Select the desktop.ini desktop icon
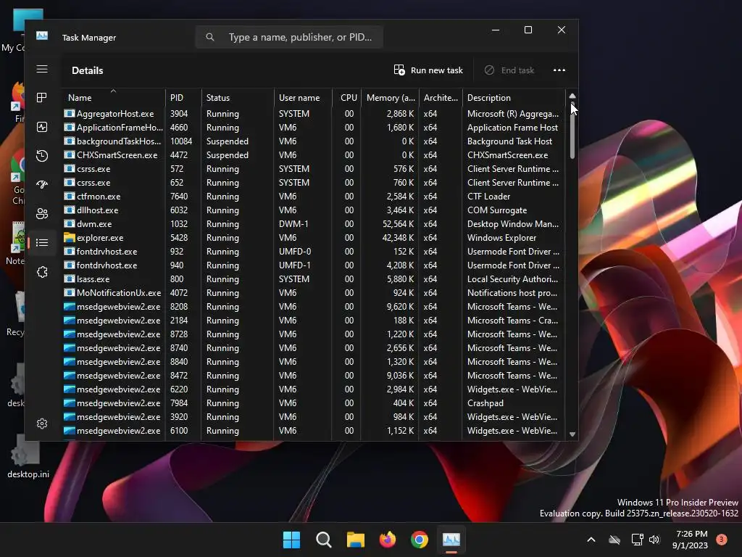Screen dimensions: 742x557 tap(28, 457)
